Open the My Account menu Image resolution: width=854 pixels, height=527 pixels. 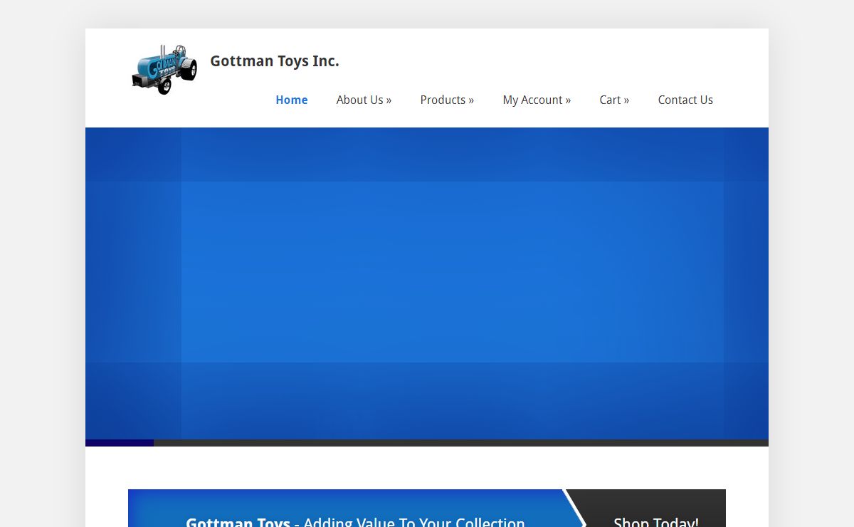click(x=537, y=100)
